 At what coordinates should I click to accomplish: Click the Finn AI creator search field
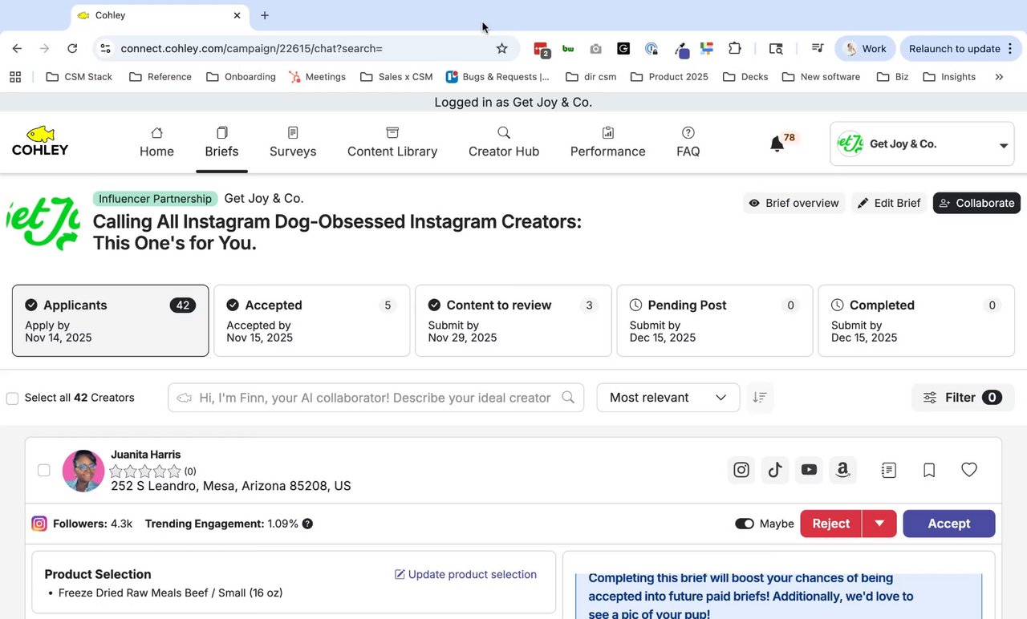pos(375,398)
